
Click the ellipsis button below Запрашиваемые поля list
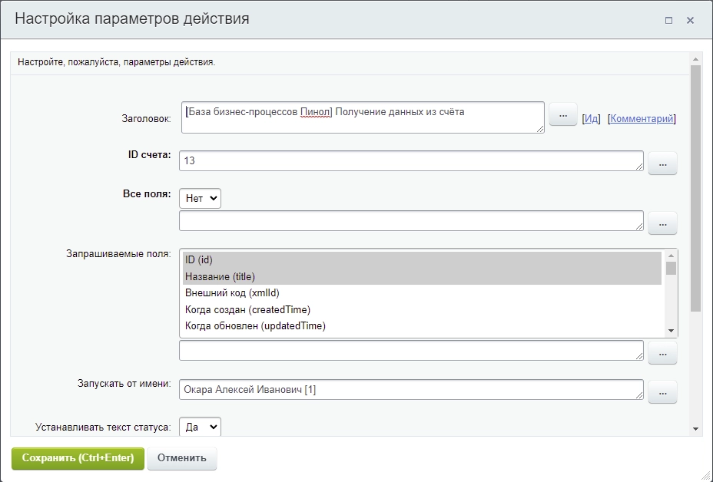tap(662, 352)
